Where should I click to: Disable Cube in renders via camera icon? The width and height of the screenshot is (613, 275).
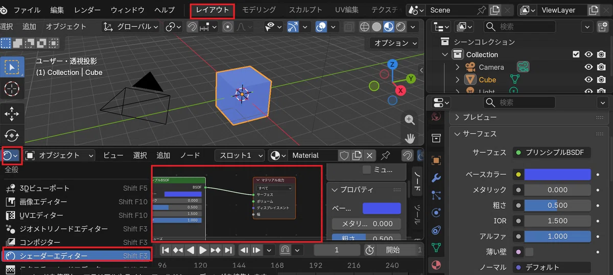601,80
